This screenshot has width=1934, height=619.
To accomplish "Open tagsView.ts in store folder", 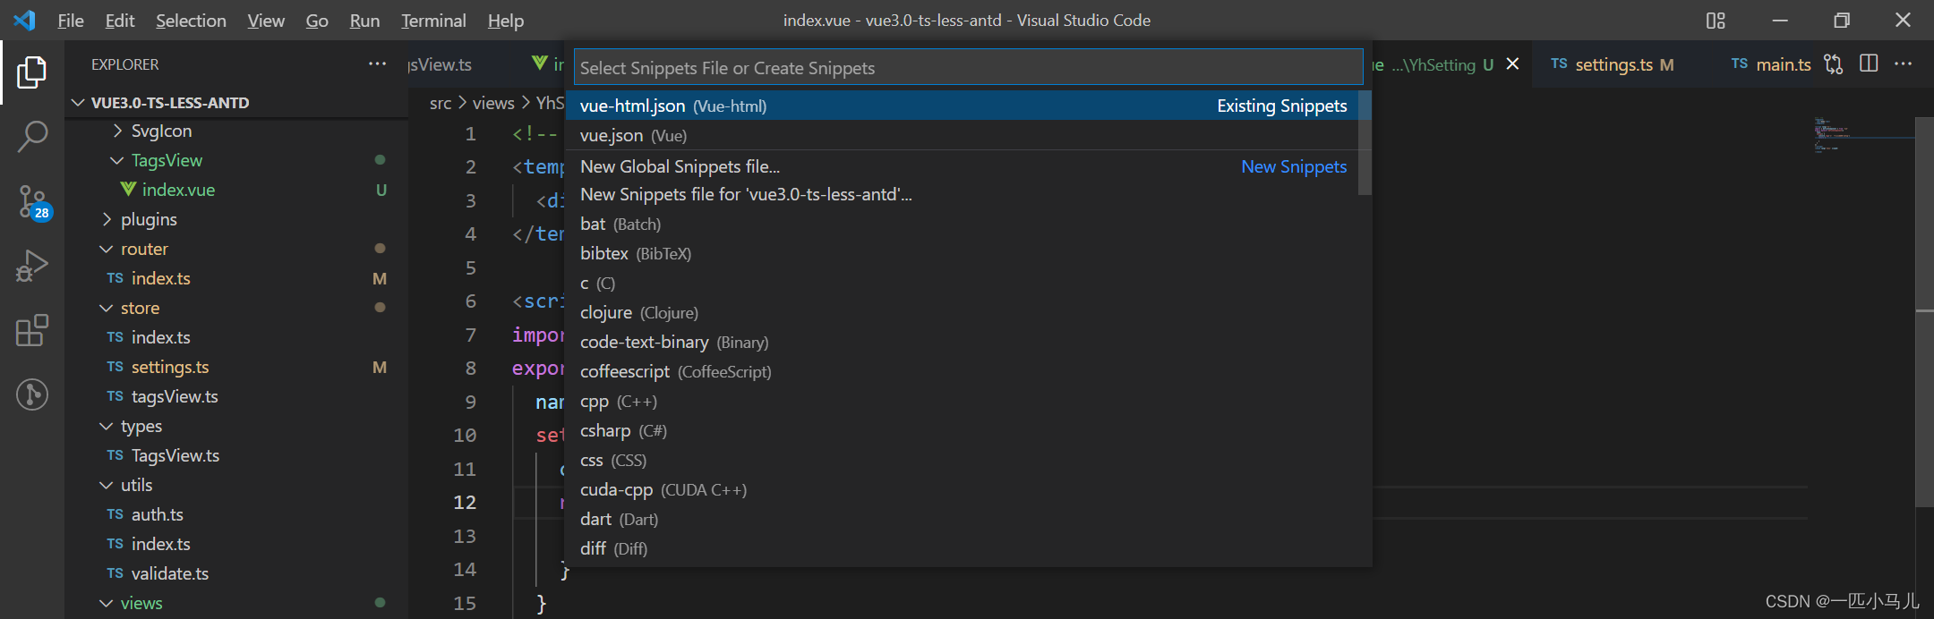I will click(x=175, y=396).
